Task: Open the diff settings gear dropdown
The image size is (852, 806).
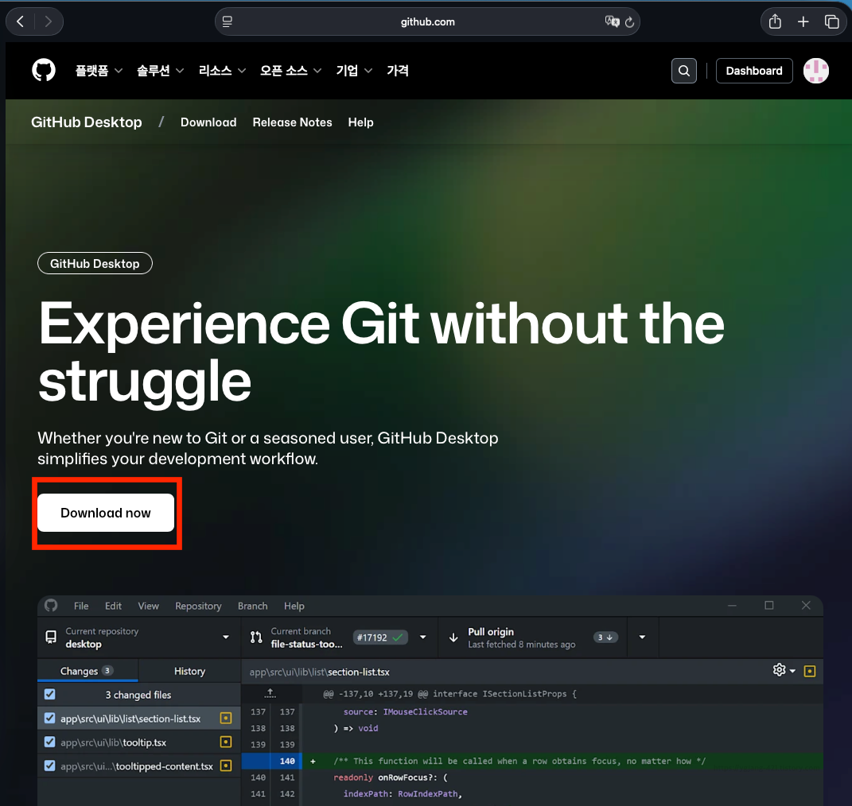Action: click(x=784, y=670)
